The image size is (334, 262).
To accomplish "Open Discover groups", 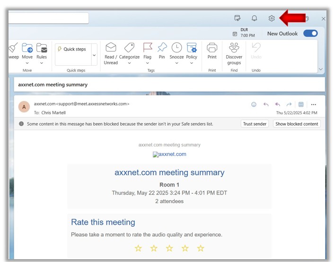I will point(234,53).
